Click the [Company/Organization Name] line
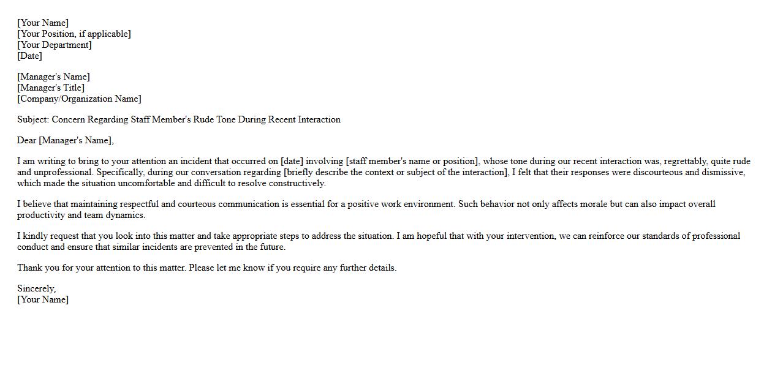This screenshot has width=783, height=368. [x=79, y=99]
